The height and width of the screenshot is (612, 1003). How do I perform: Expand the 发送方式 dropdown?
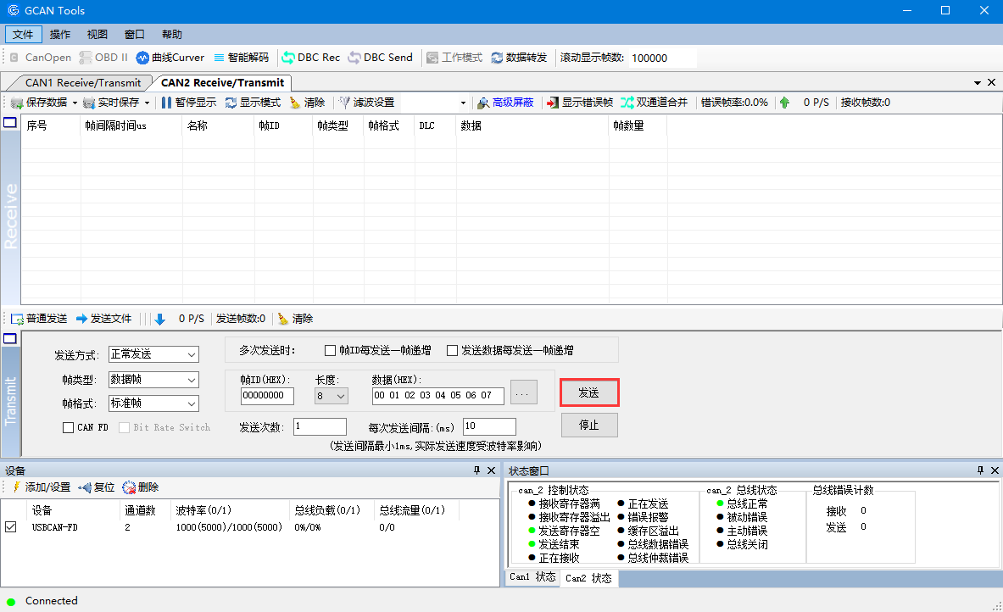pyautogui.click(x=192, y=354)
